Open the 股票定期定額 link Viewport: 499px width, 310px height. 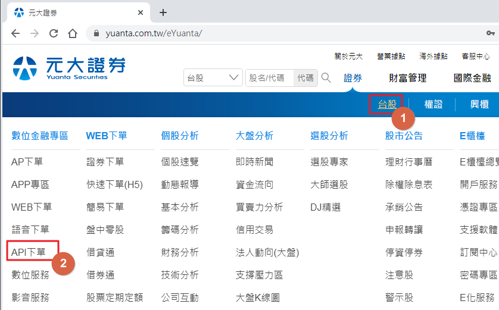click(x=114, y=298)
